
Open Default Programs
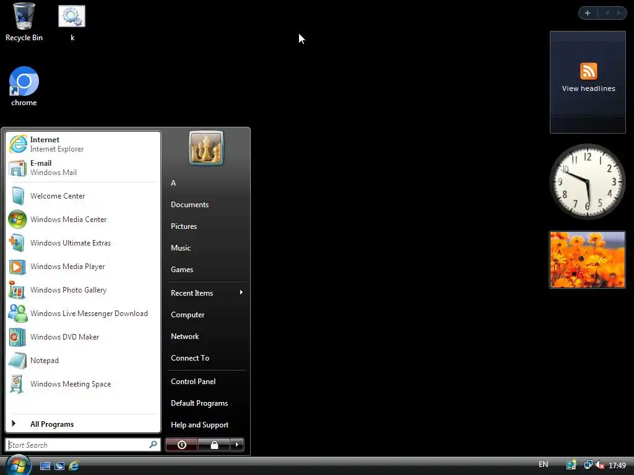pyautogui.click(x=206, y=403)
